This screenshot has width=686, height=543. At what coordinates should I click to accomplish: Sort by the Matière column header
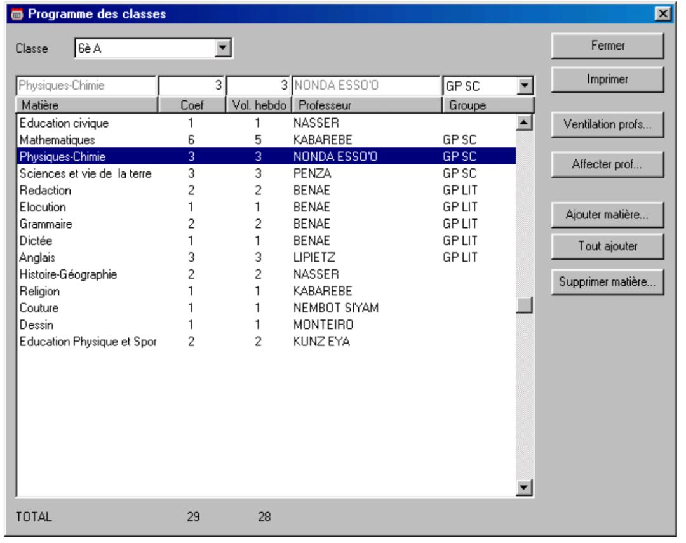[86, 105]
